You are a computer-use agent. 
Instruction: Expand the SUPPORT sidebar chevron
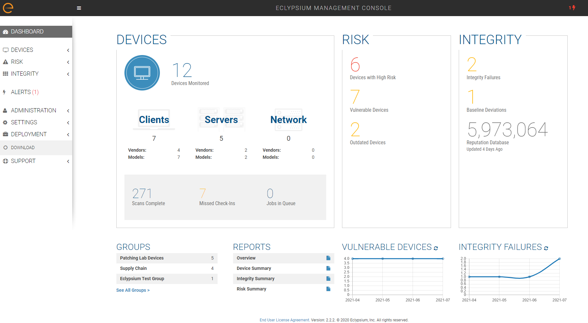(x=68, y=161)
